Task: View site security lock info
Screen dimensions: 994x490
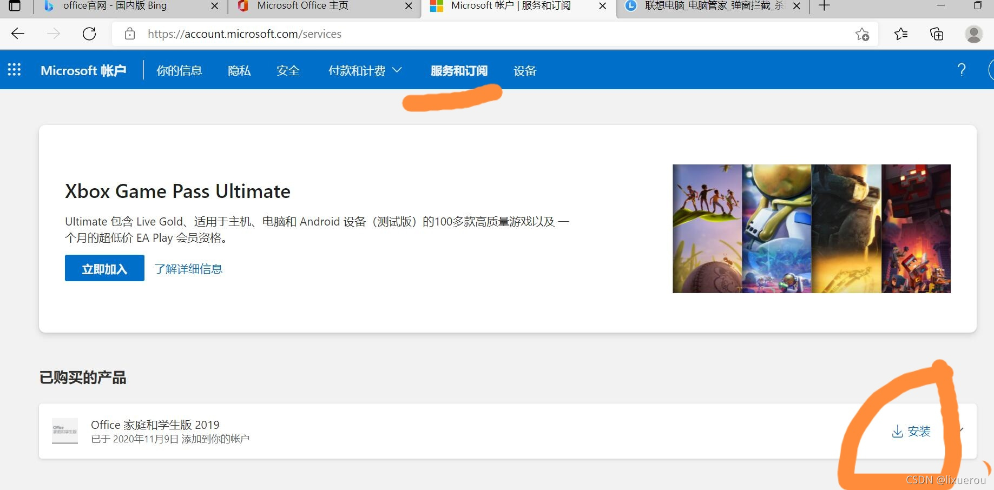Action: tap(130, 34)
